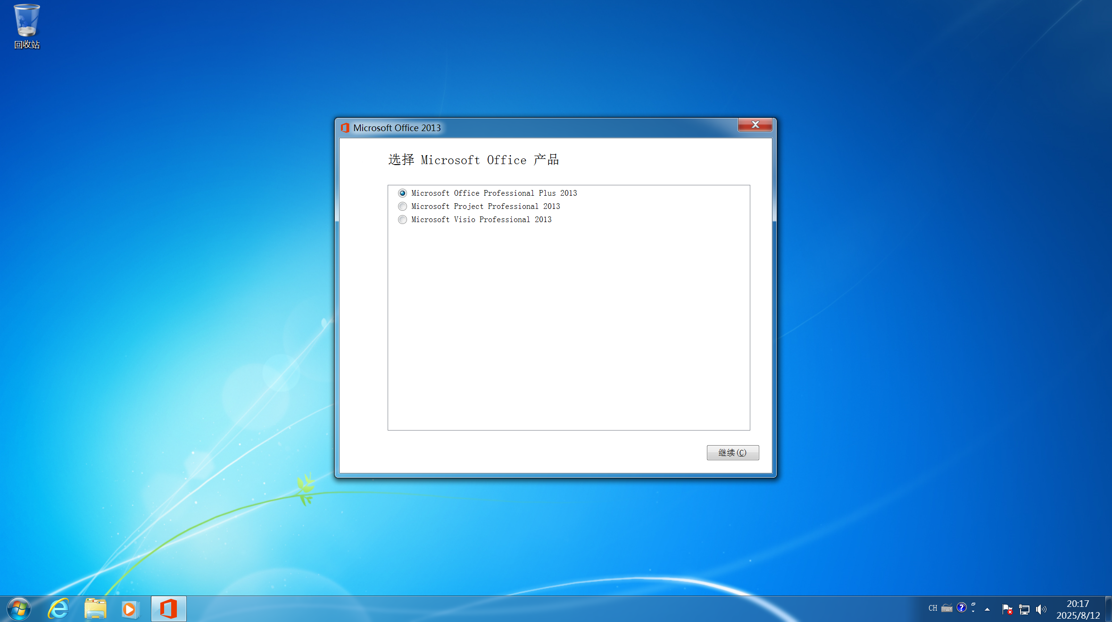The image size is (1112, 622).
Task: Open Windows Media Player from taskbar
Action: [x=130, y=609]
